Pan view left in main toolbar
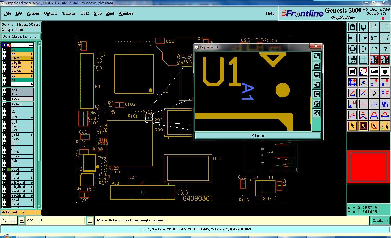 (352, 38)
